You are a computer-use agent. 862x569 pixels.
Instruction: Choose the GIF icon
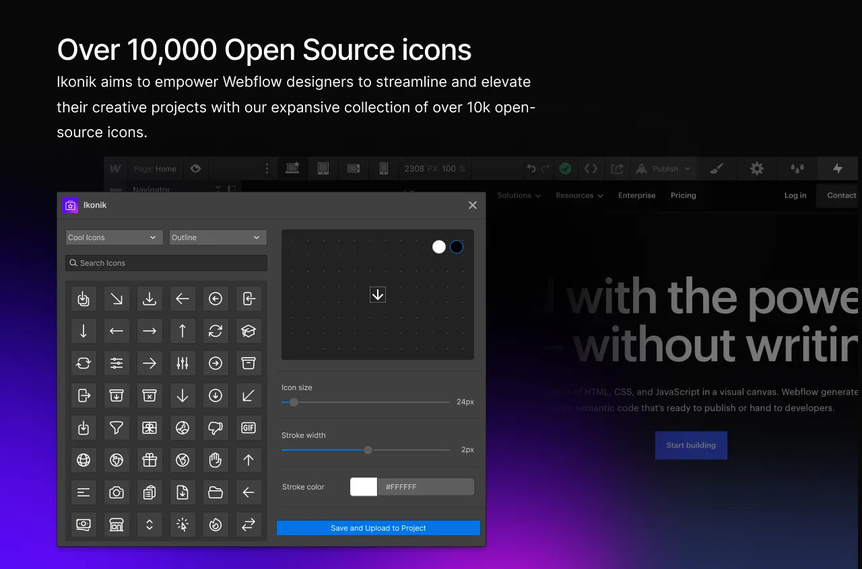tap(248, 428)
